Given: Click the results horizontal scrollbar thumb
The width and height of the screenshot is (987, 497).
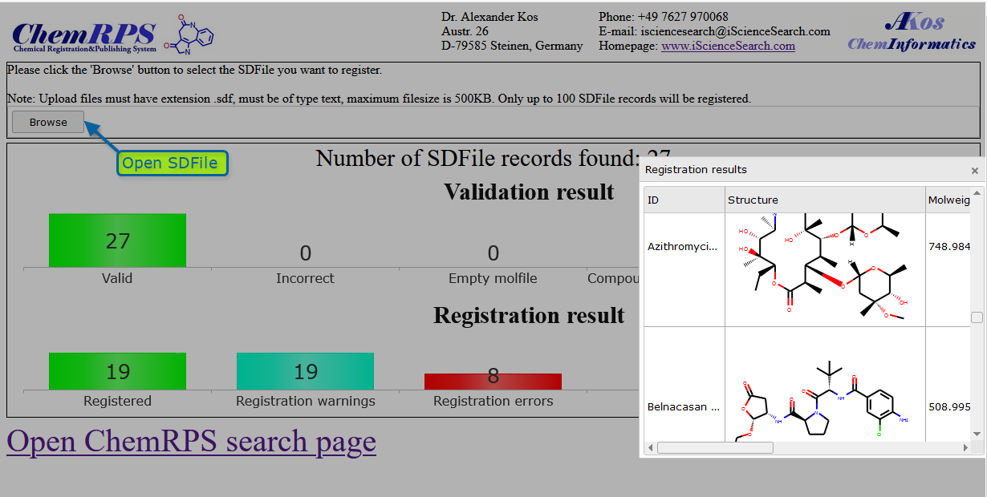Looking at the screenshot, I should coord(715,447).
